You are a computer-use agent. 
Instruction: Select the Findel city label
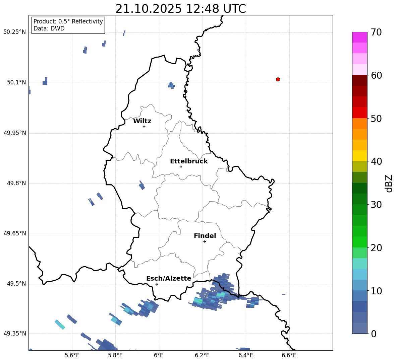(x=205, y=236)
